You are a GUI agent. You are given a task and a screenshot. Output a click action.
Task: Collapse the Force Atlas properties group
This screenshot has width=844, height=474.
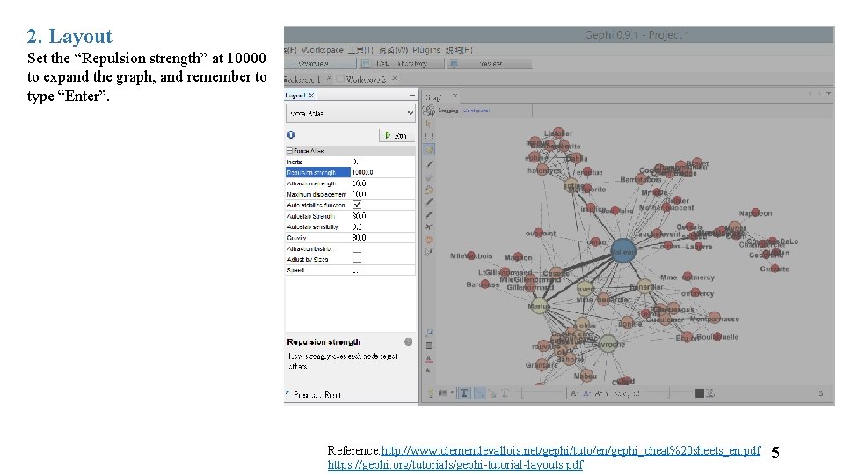point(289,151)
